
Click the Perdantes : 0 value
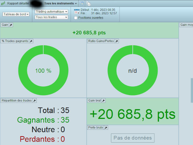point(42,139)
